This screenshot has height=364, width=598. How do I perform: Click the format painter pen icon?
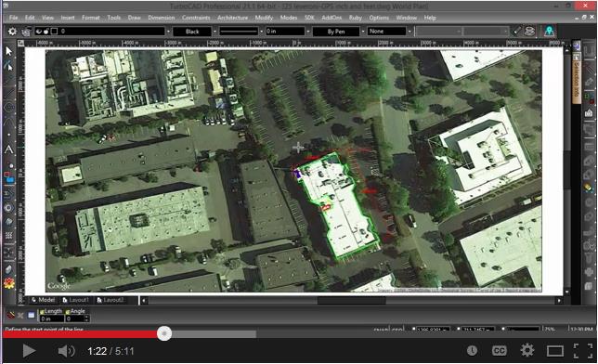(516, 31)
